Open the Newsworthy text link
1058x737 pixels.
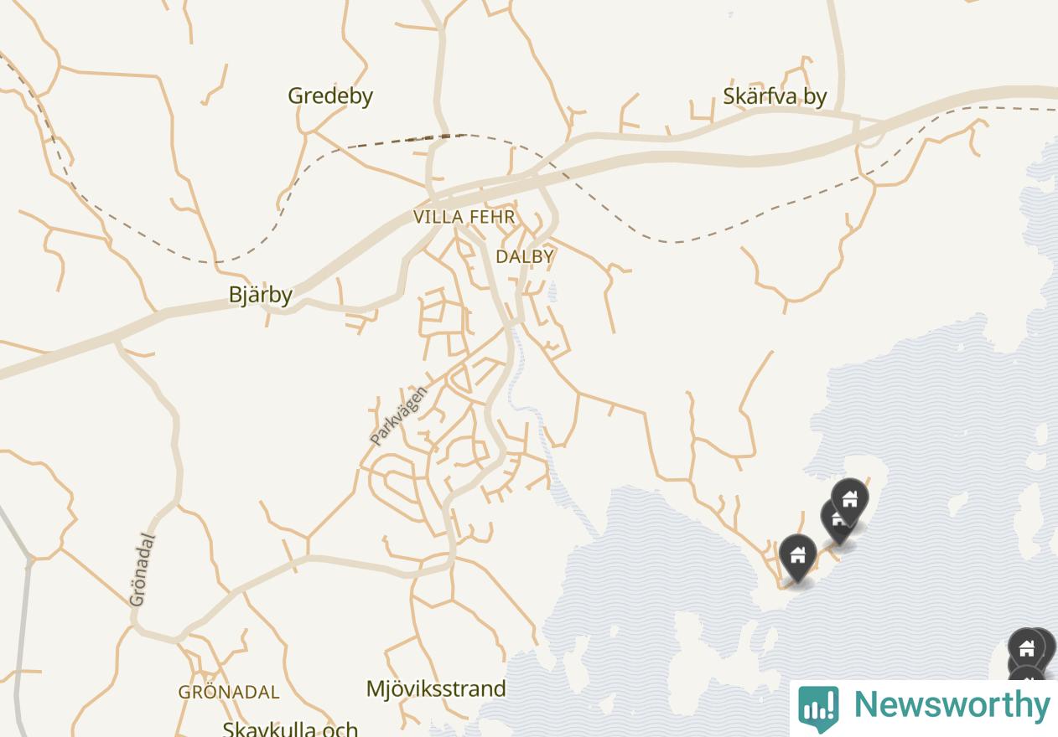[952, 705]
